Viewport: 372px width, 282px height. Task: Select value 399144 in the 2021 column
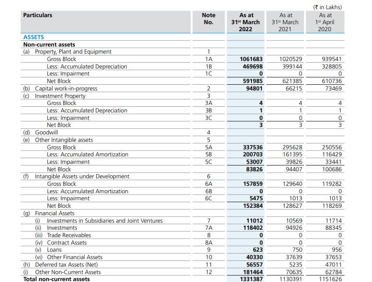pos(292,66)
